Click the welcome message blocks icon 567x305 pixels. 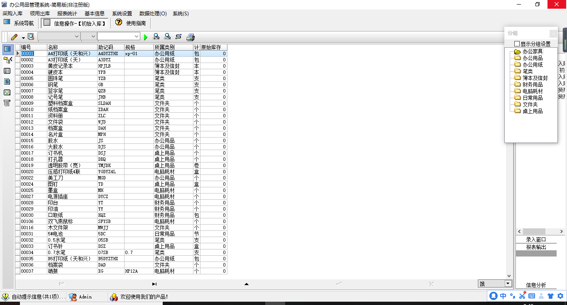pos(114,297)
